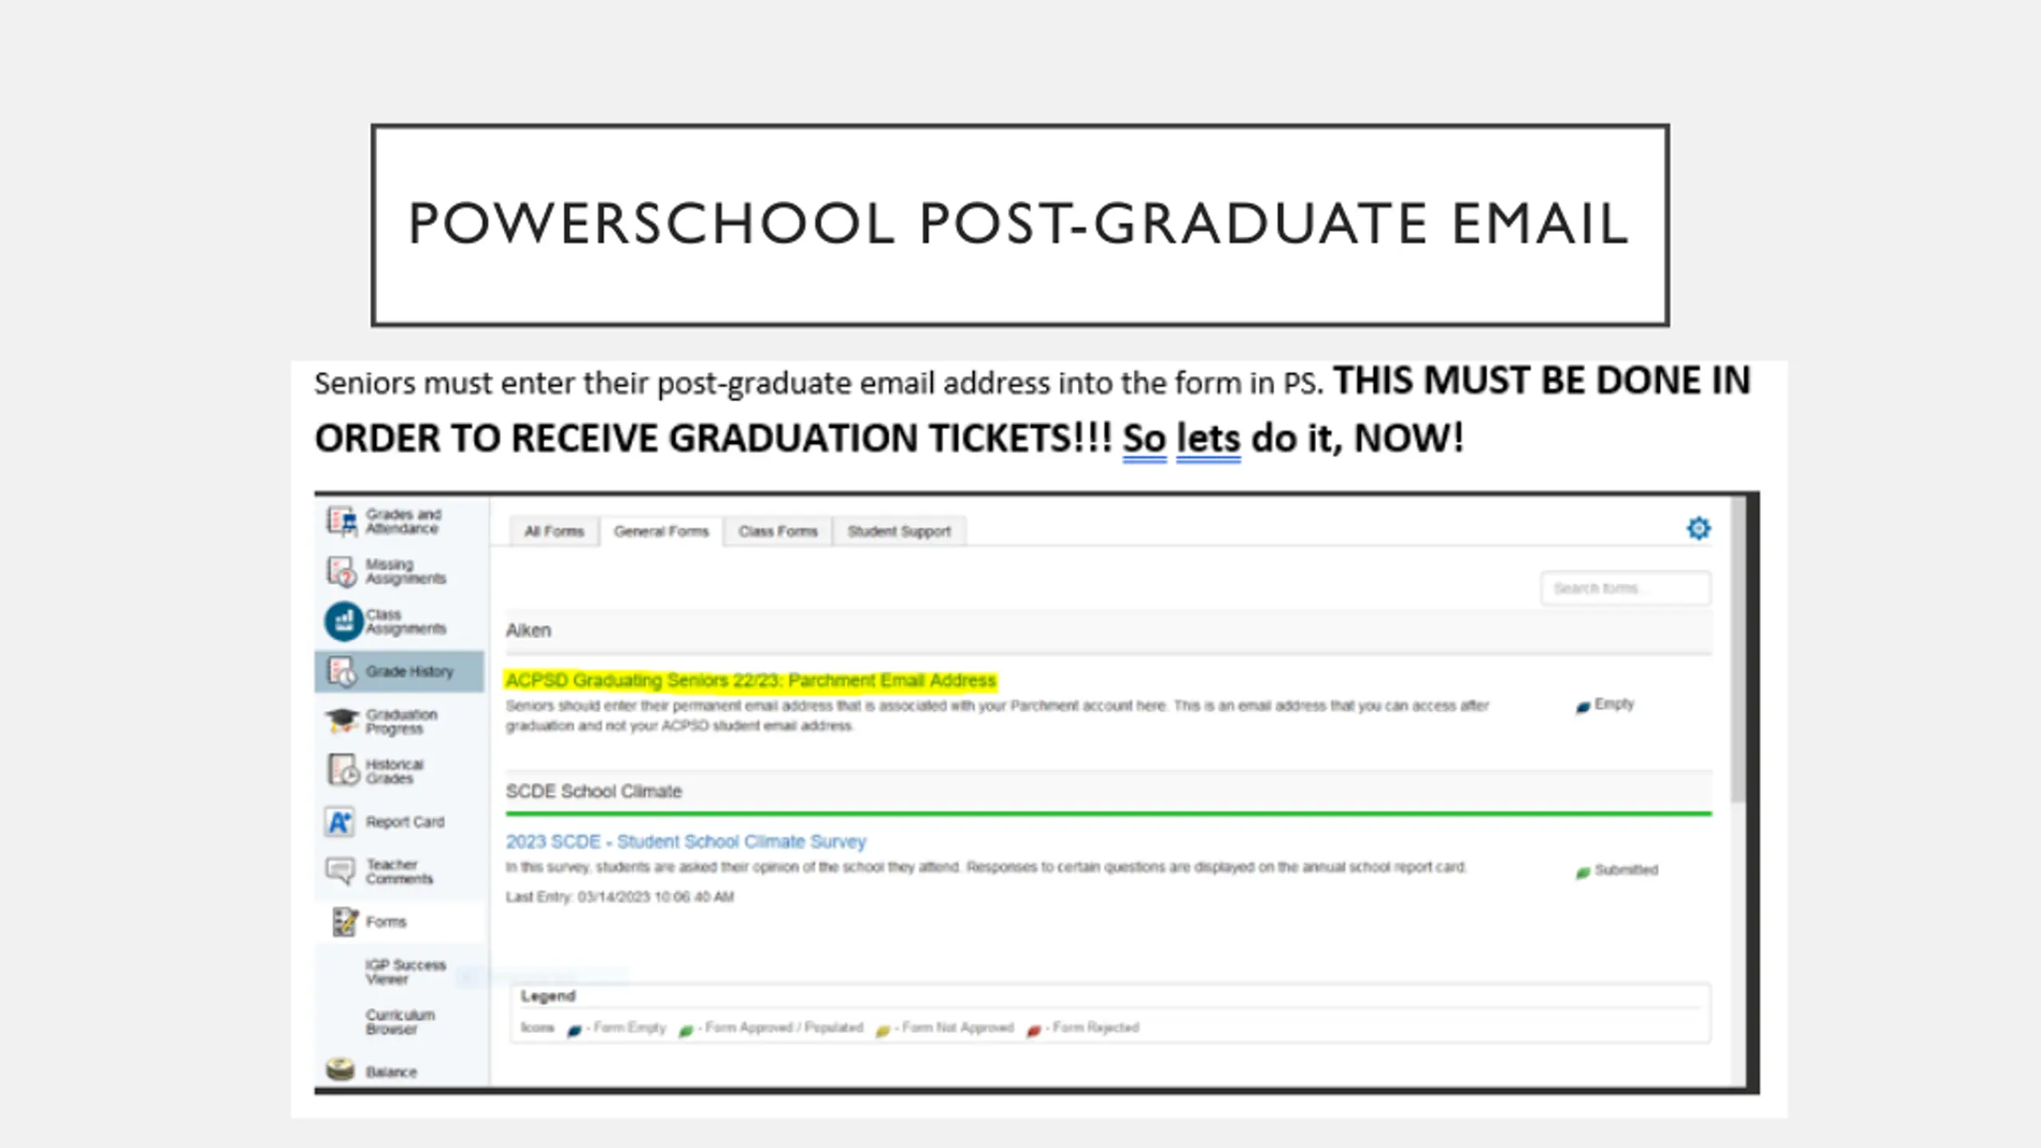2041x1148 pixels.
Task: Click the Historical Grades icon
Action: [x=344, y=771]
